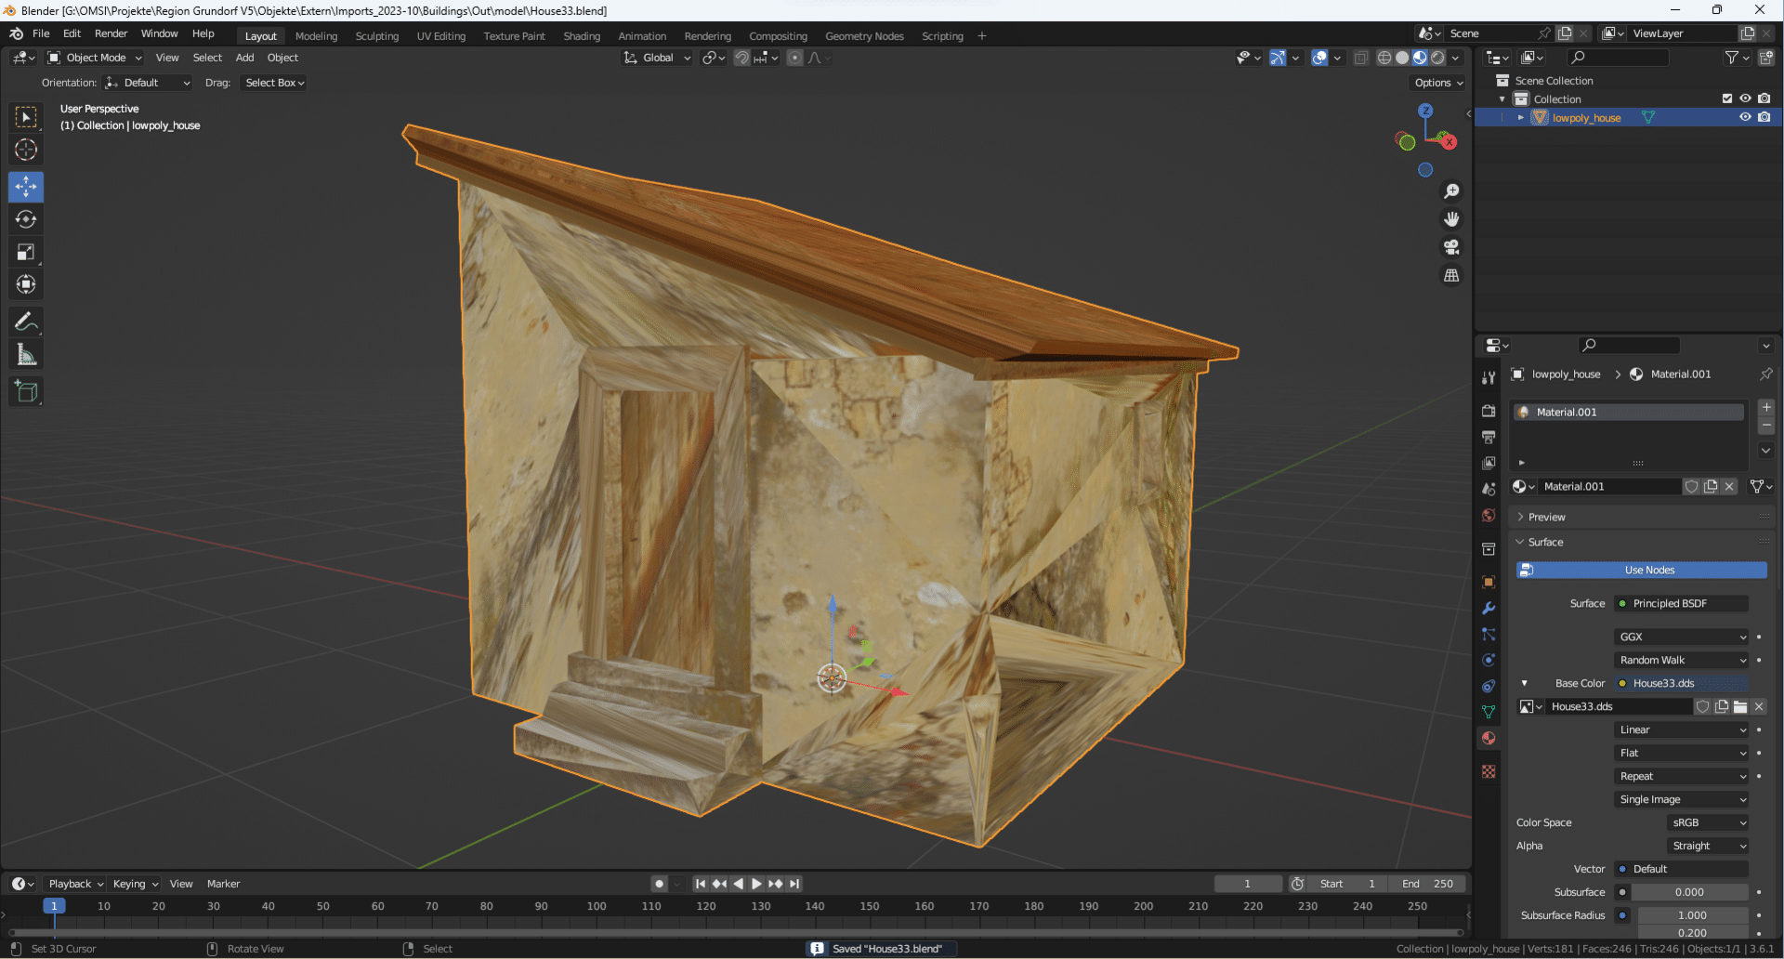
Task: Click the Options button in viewport
Action: (x=1438, y=83)
